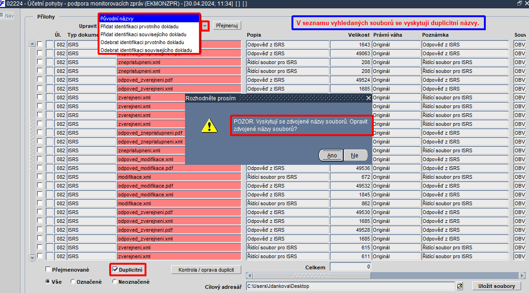529x293 pixels.
Task: Click odpoved_zverejneni.pdf cell with size 49528
Action: 179,229
